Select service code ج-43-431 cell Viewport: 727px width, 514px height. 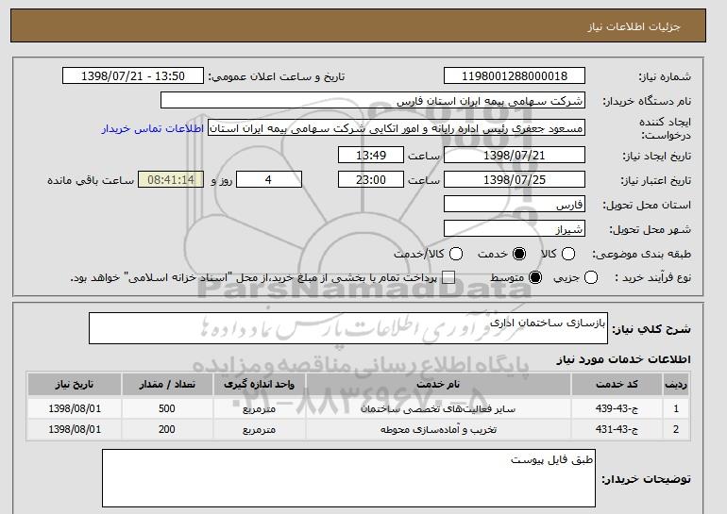point(617,429)
